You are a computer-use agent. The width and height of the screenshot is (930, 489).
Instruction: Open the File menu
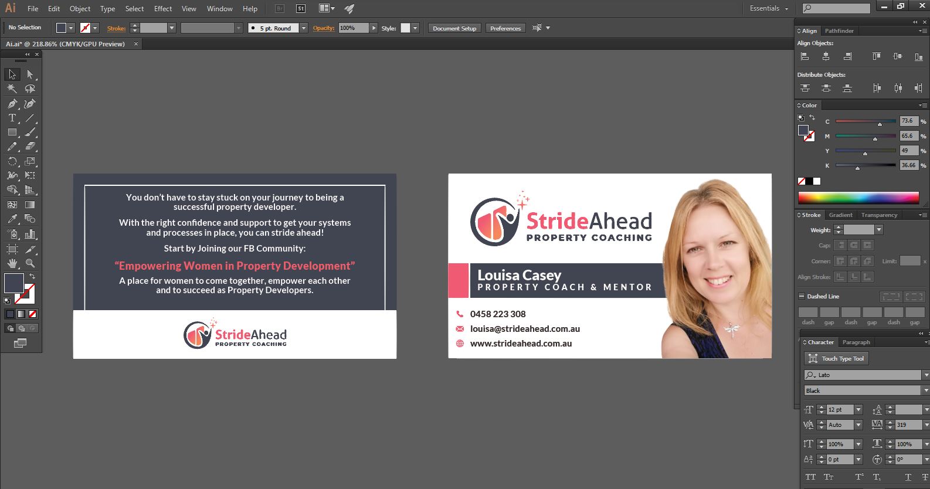33,9
